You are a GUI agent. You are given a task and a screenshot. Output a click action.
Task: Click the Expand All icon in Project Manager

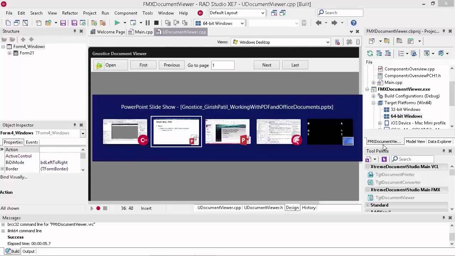click(x=379, y=53)
